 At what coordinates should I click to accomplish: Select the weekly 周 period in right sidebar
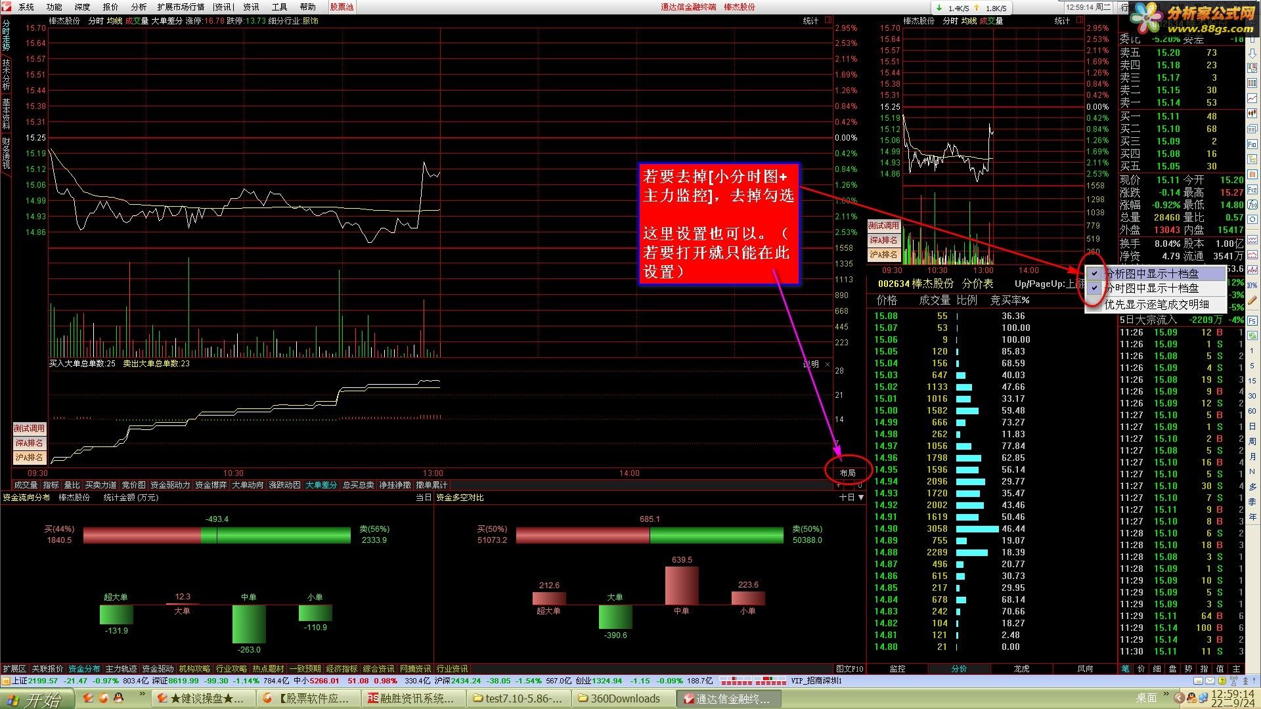(x=1252, y=441)
